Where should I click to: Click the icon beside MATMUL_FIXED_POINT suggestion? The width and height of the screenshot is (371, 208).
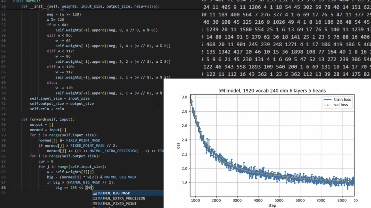point(95,204)
